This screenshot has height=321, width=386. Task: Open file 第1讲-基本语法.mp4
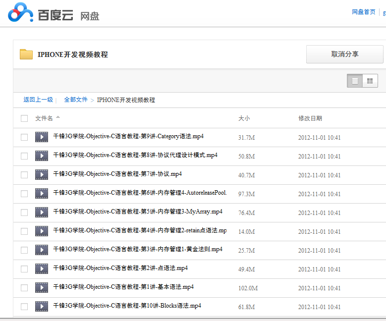(123, 287)
